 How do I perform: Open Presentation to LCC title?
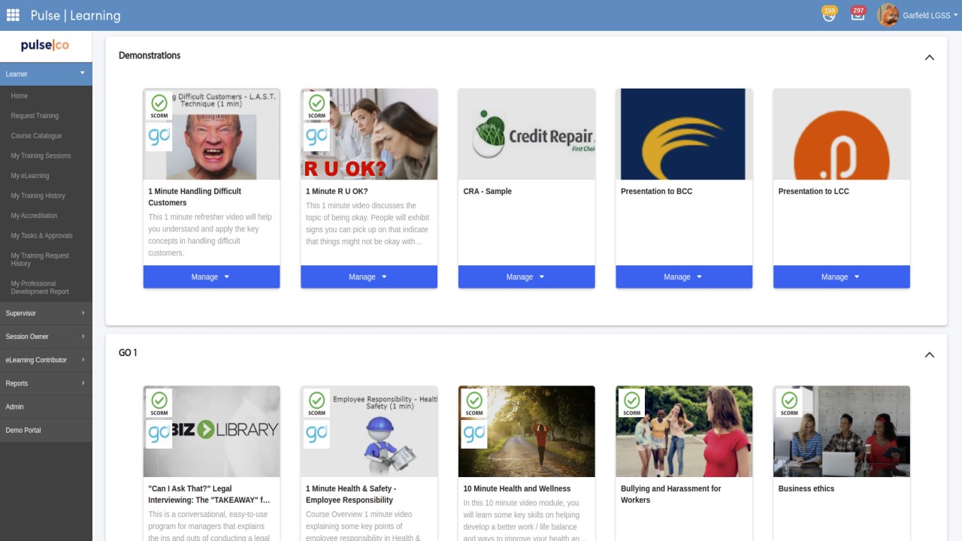(814, 191)
